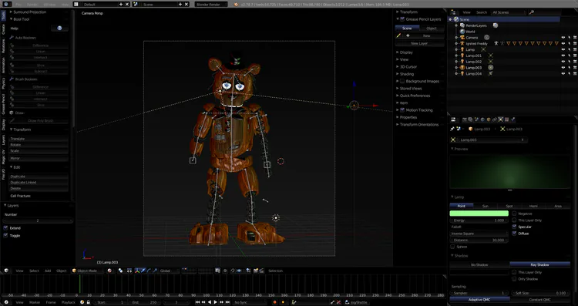Switch to the Spot lamp type tab
The height and width of the screenshot is (306, 578).
click(x=509, y=206)
